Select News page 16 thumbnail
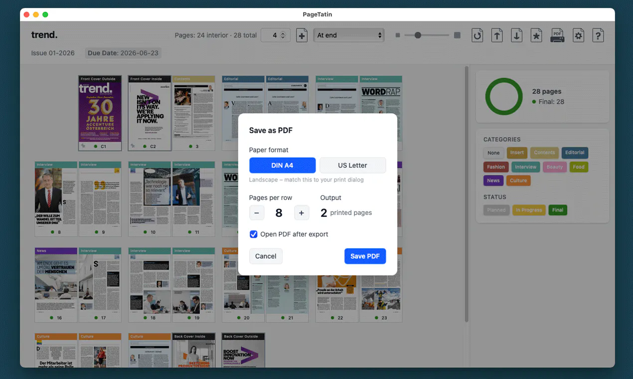This screenshot has height=379, width=633. (56, 285)
